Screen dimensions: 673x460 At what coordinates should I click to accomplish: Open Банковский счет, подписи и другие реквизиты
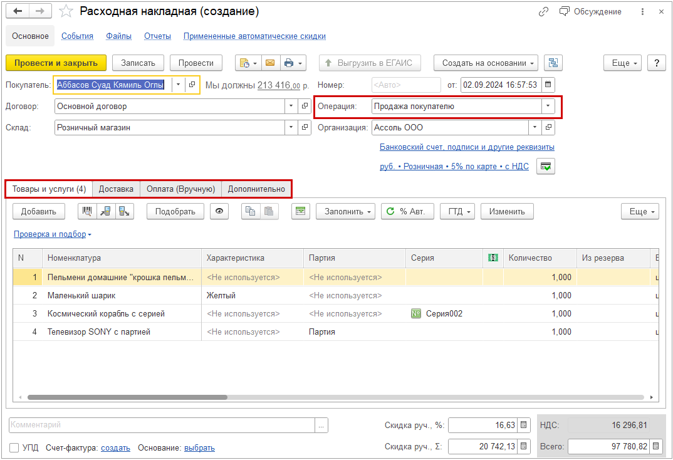coord(467,147)
